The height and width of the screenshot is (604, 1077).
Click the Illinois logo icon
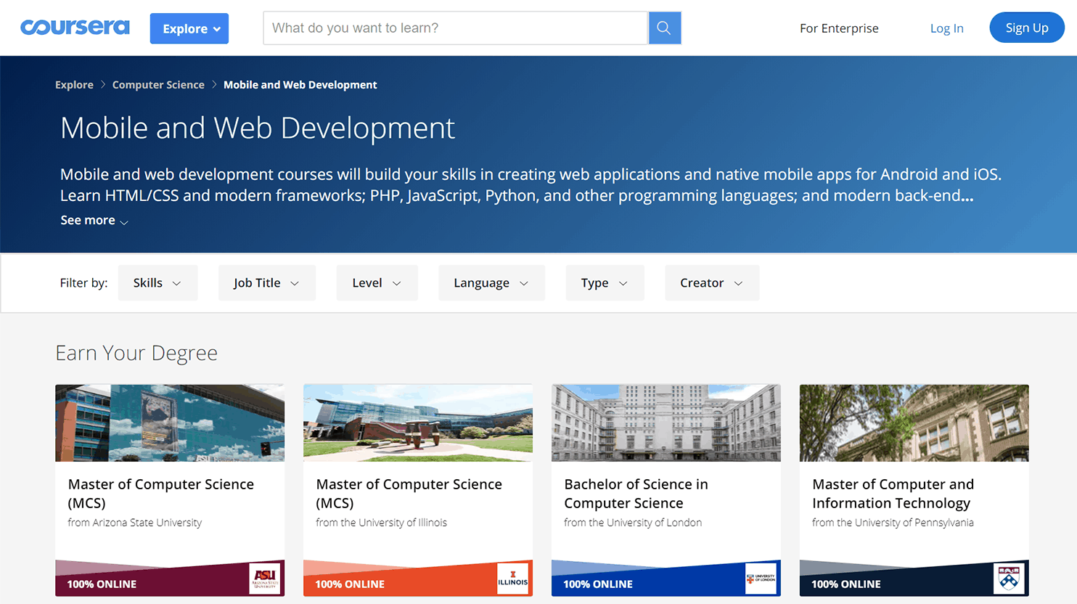[512, 579]
